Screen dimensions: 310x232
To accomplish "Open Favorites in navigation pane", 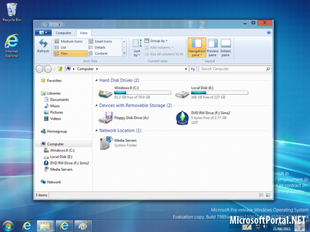I will click(x=51, y=80).
